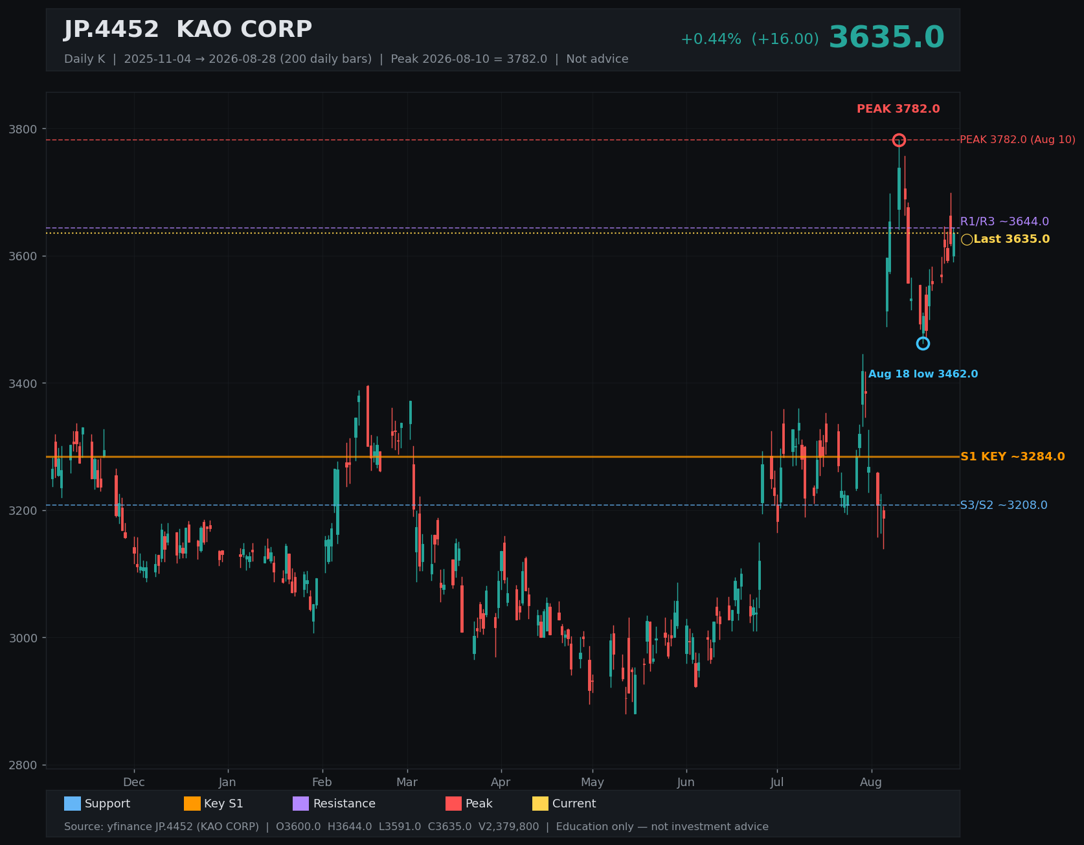Click the 'Key S1' legend text

point(223,804)
